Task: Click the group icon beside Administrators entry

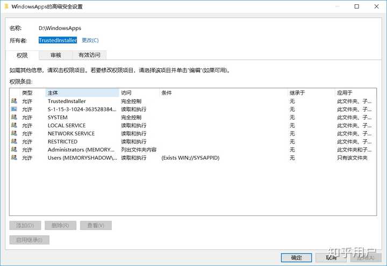Action: point(14,149)
